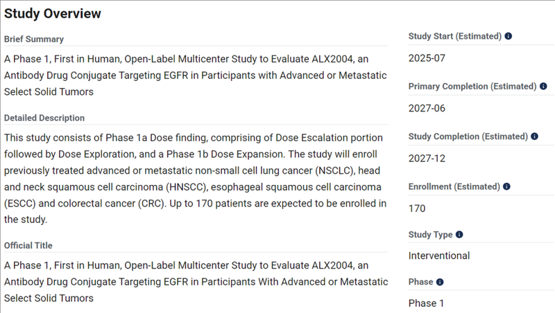Open the Enrollment (Estimated) info tooltip icon
The height and width of the screenshot is (313, 555).
[x=506, y=186]
